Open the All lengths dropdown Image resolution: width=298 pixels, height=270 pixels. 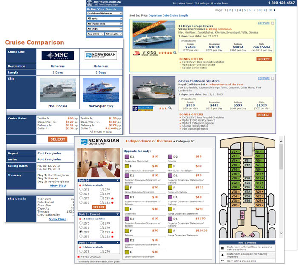[114, 34]
